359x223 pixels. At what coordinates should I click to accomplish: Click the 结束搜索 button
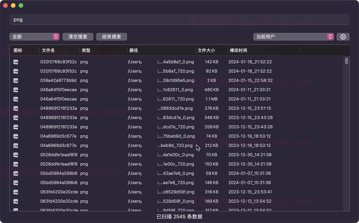click(x=111, y=37)
